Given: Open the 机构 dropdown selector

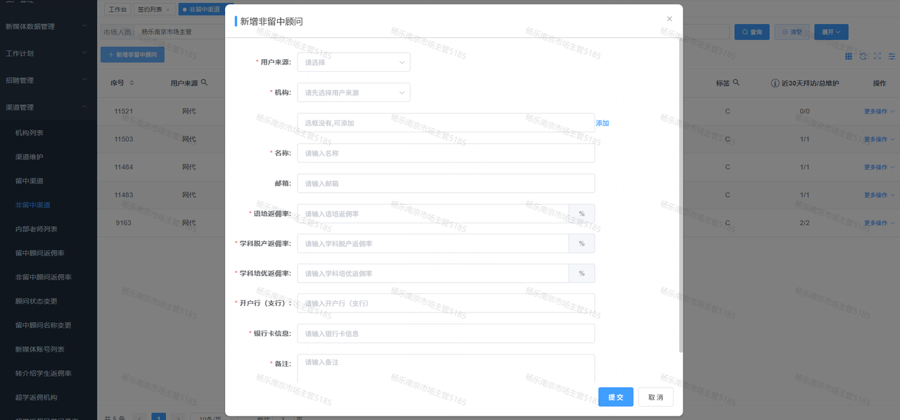Looking at the screenshot, I should point(353,92).
